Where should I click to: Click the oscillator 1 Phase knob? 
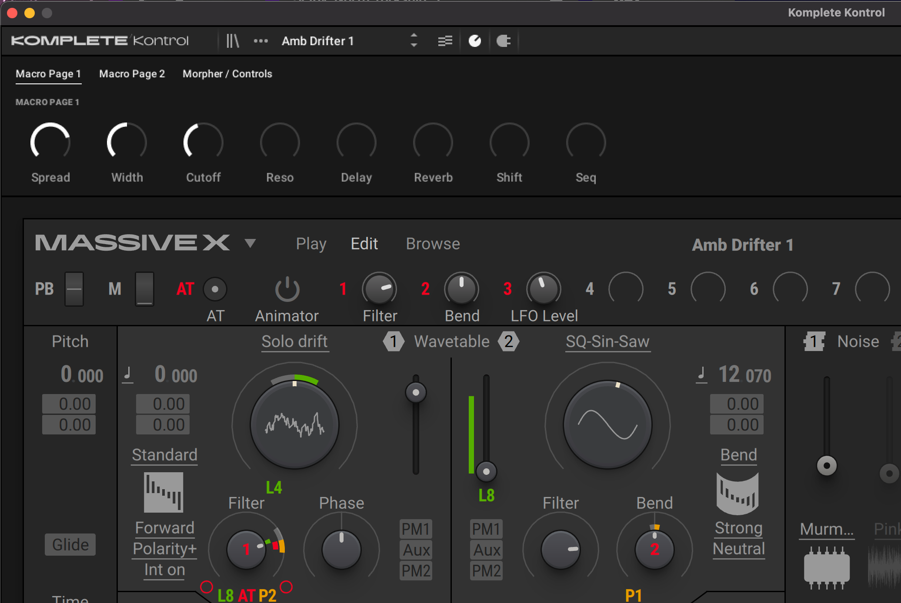click(341, 550)
